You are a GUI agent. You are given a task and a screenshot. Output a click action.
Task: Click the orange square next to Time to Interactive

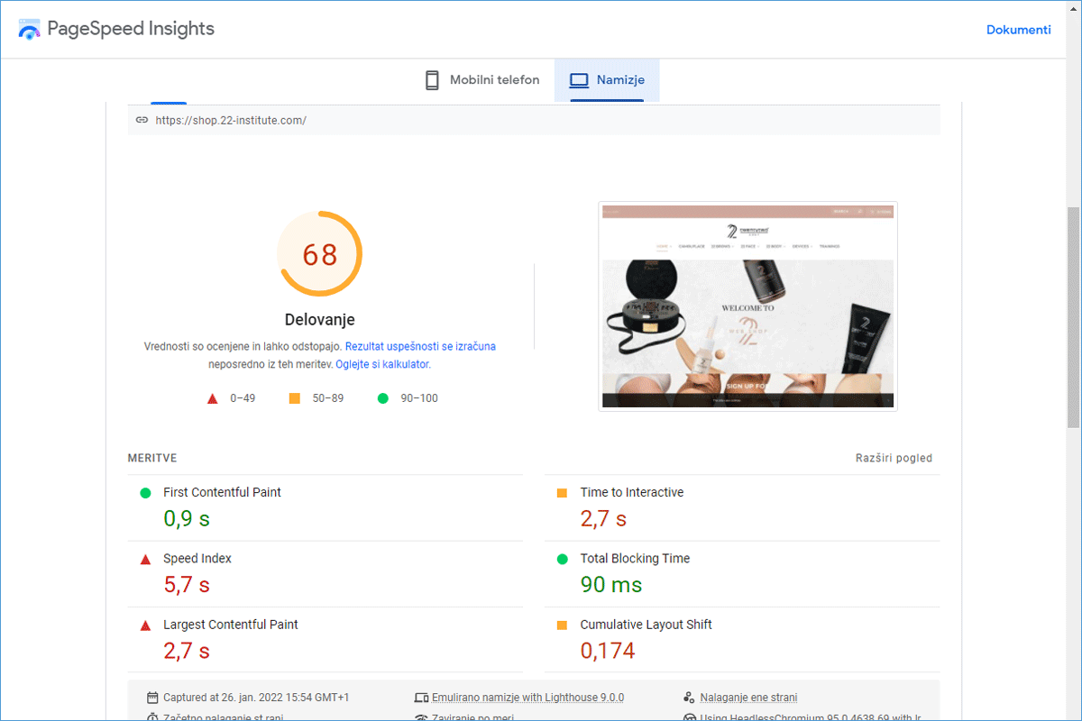point(562,493)
